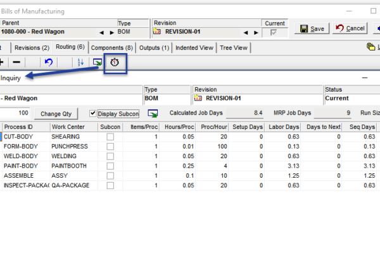Screen dimensions: 380x253
Task: Click the Cancel button
Action: 350,28
